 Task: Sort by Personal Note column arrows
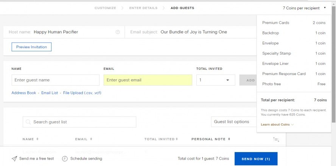229,139
